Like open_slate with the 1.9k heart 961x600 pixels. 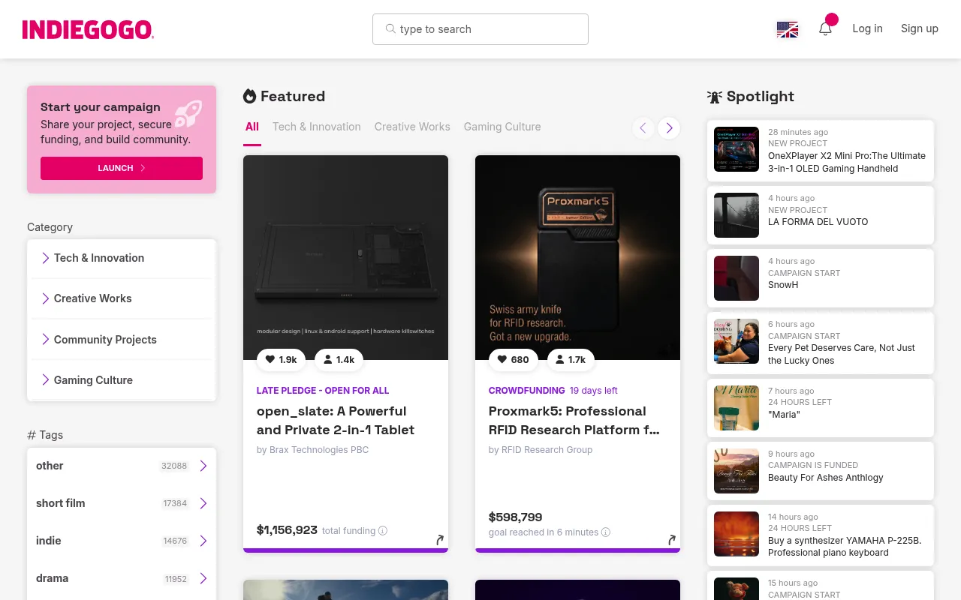[281, 360]
